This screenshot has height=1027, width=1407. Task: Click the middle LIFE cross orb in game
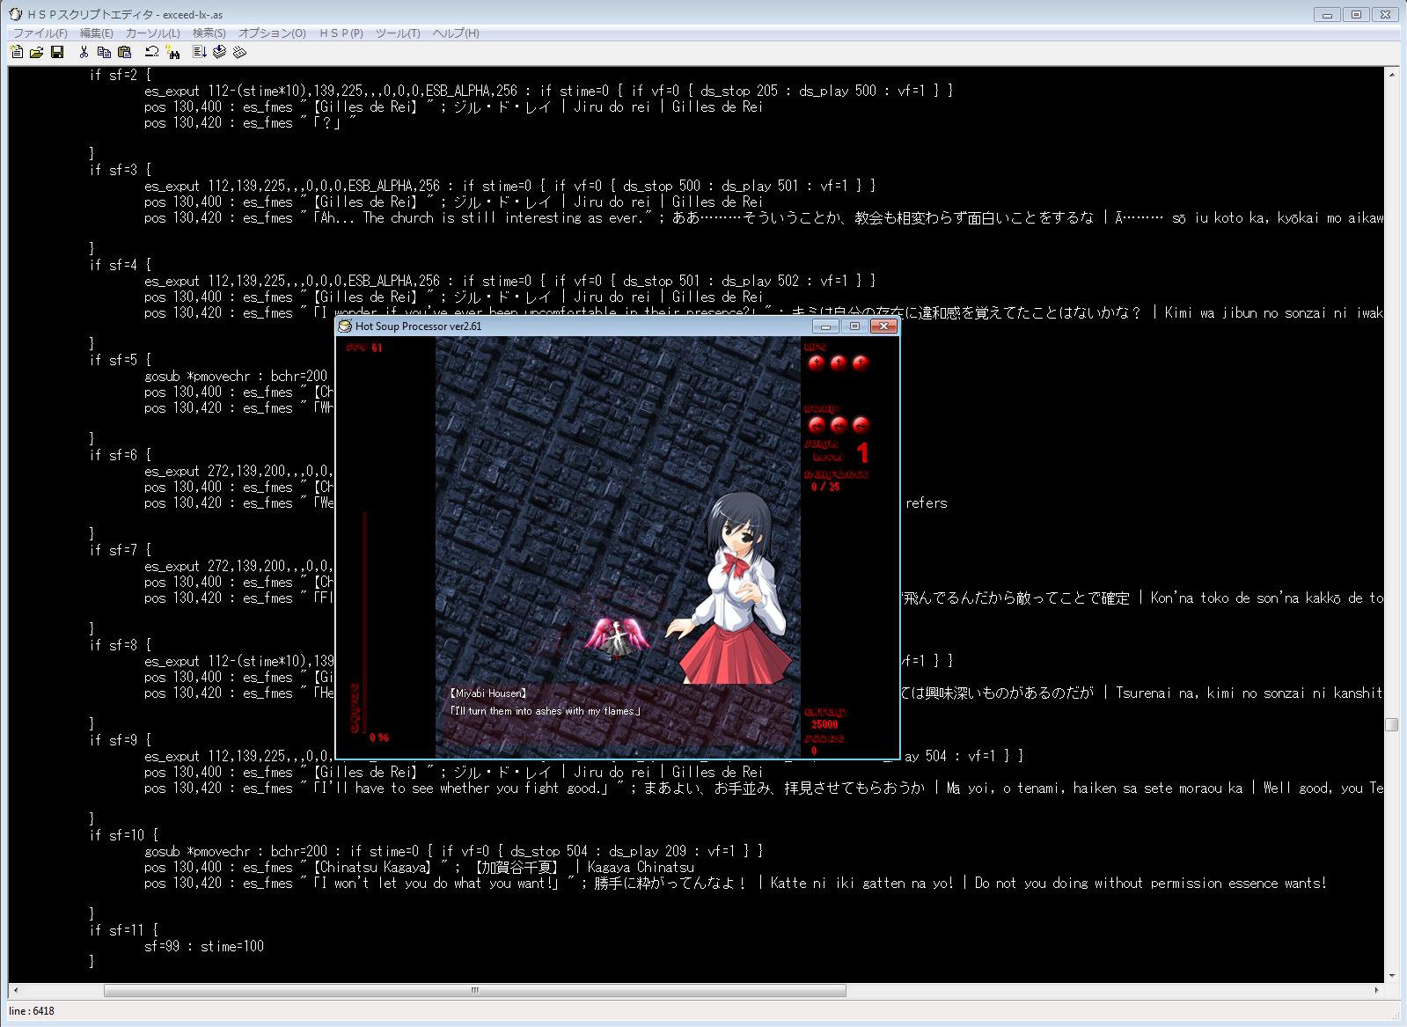click(839, 363)
